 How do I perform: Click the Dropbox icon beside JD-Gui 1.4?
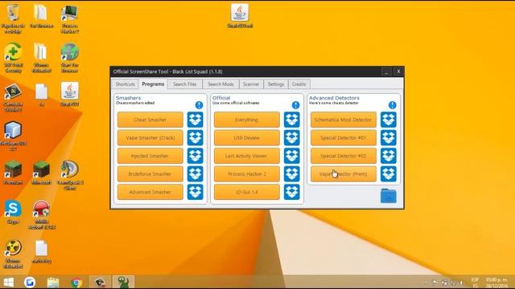click(x=291, y=192)
